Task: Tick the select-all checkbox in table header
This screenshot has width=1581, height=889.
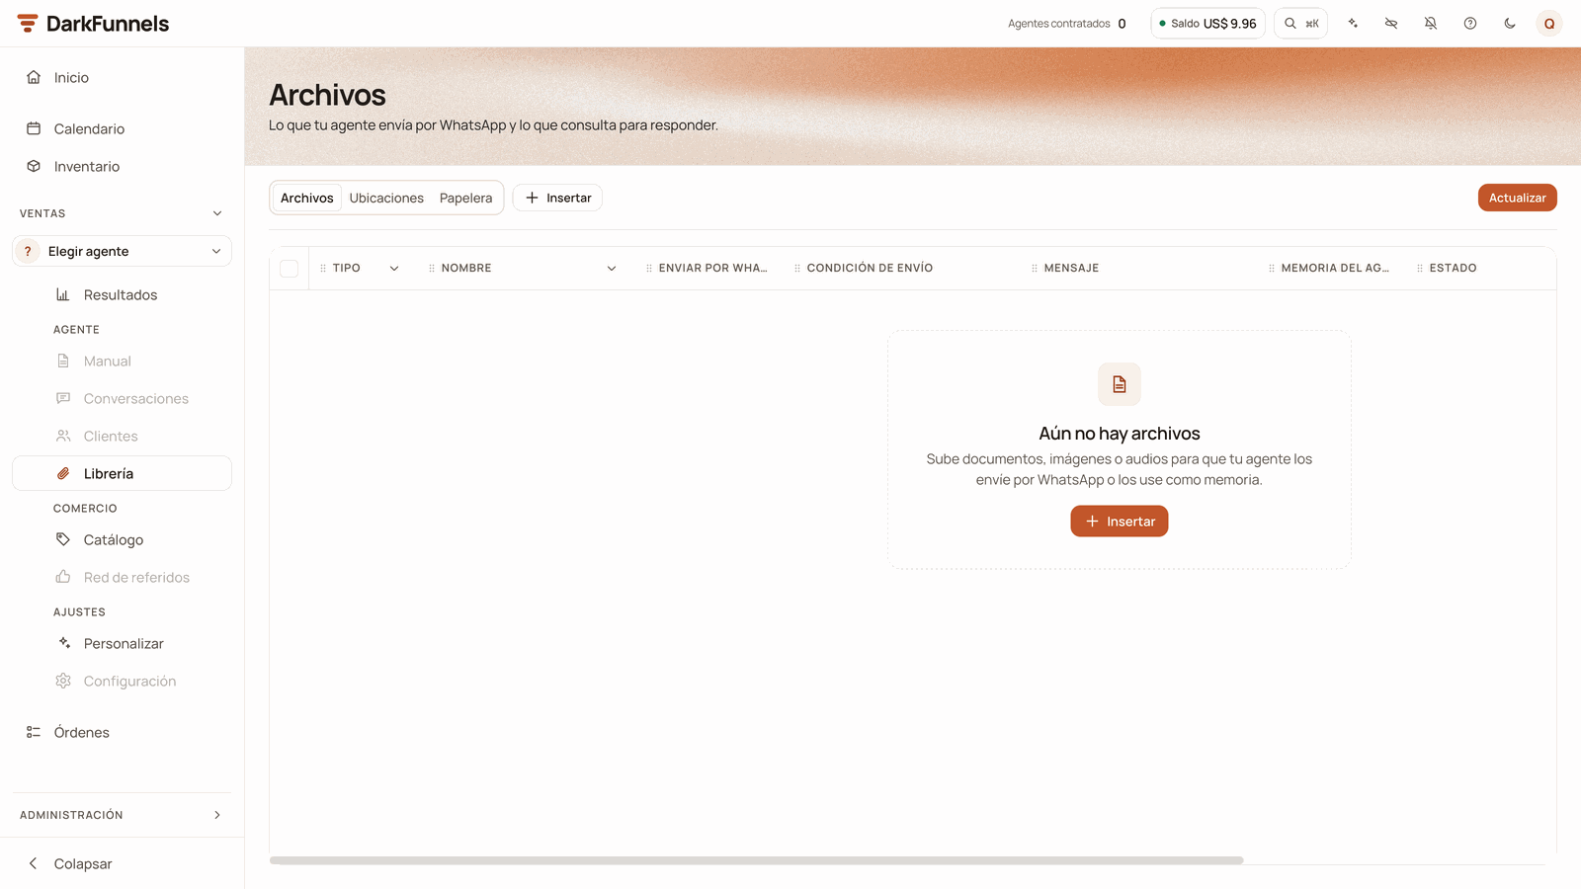Action: coord(290,269)
